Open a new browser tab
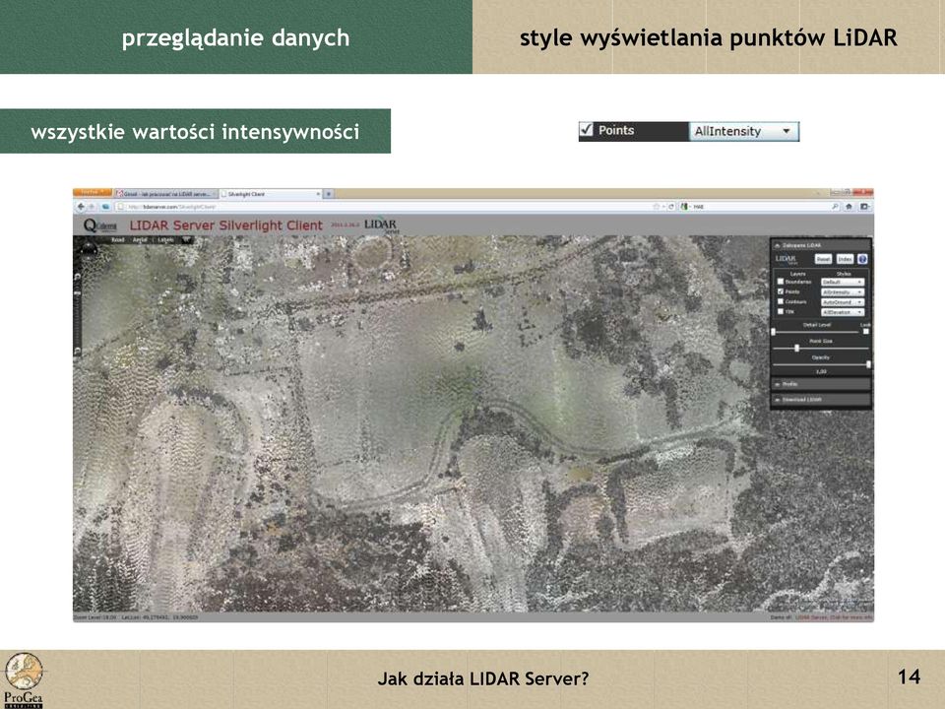The width and height of the screenshot is (945, 709). pos(329,194)
